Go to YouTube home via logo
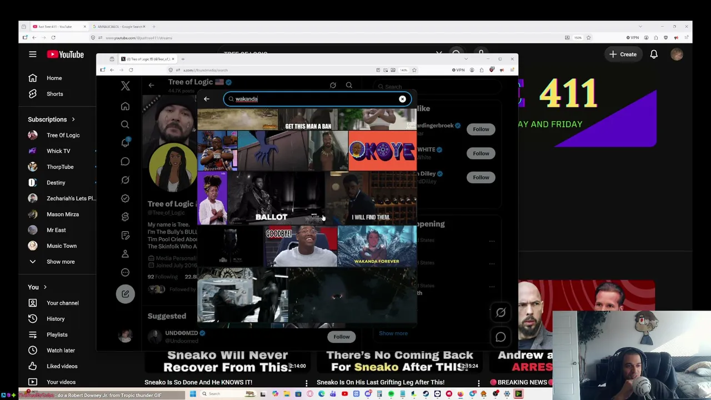Screen dimensions: 711x400 [65, 54]
